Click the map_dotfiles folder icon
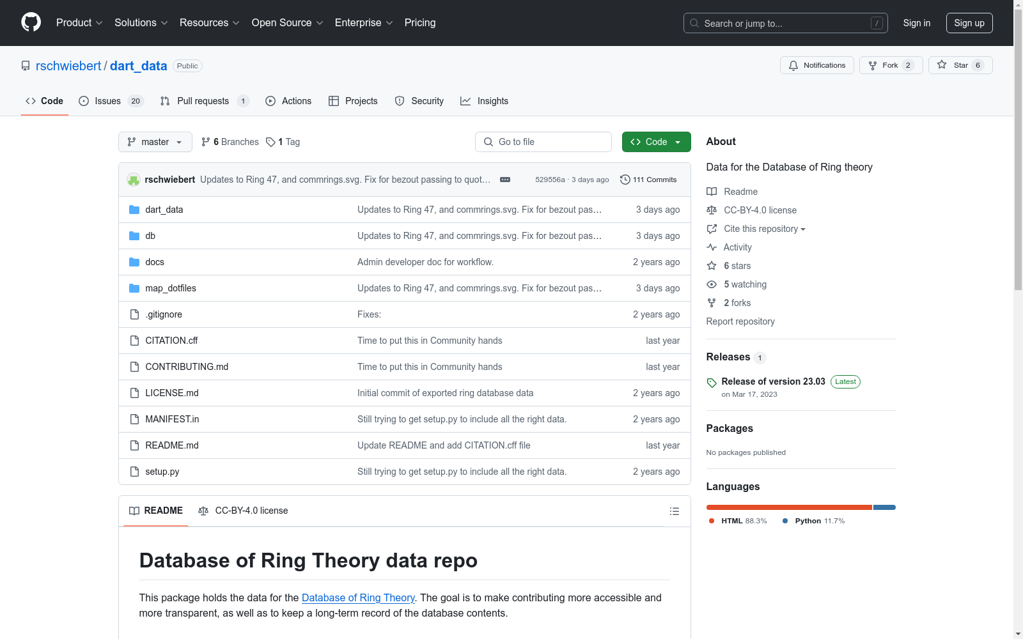This screenshot has width=1023, height=639. click(x=134, y=288)
